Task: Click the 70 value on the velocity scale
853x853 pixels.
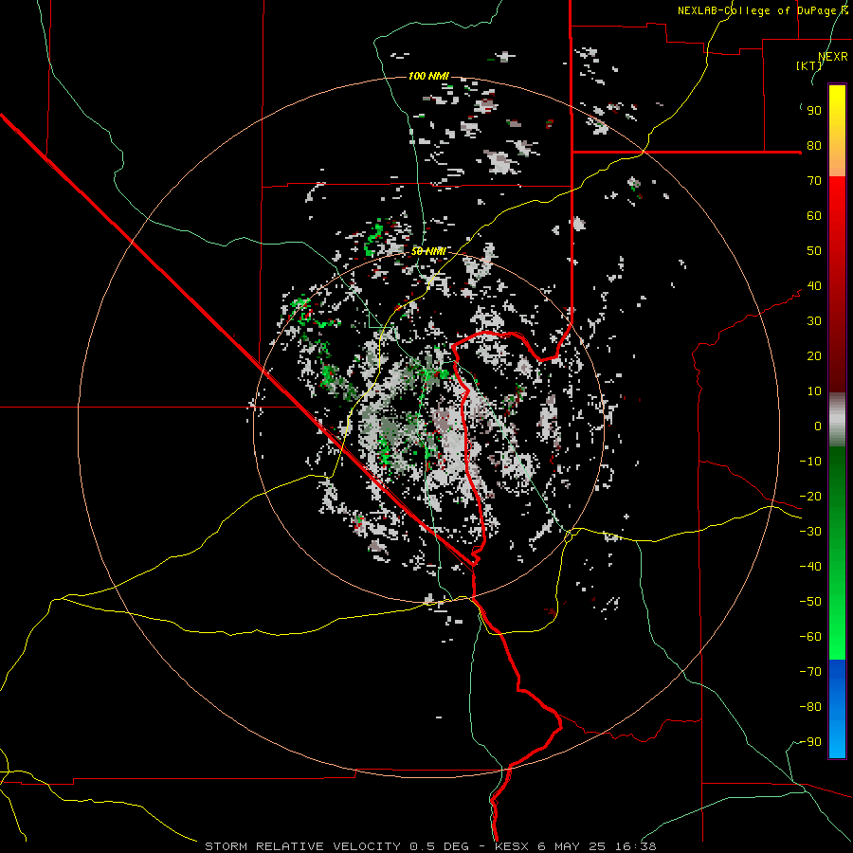Action: (x=814, y=181)
